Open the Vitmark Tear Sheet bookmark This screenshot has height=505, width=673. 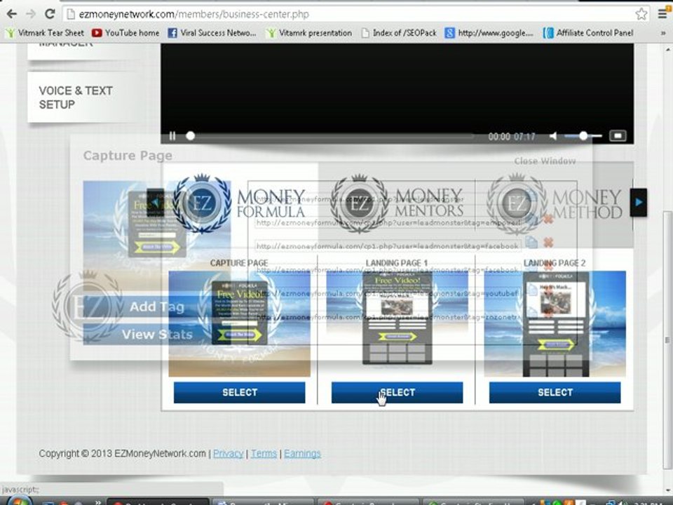pyautogui.click(x=45, y=33)
